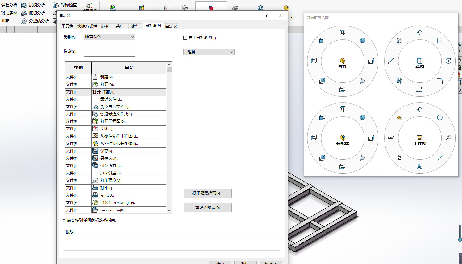
Task: Pick Trim Entities scissors in 草图 gesture wheel
Action: (x=399, y=81)
